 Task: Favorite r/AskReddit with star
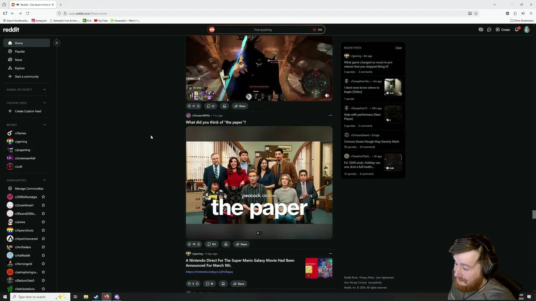[43, 255]
